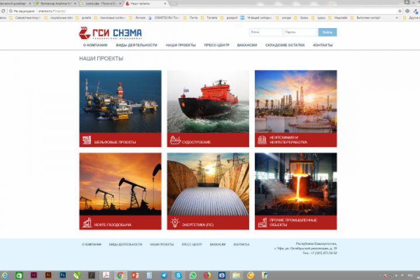This screenshot has height=280, width=420.
Task: Open the дизайн bookmarks folder
Action: [83, 17]
